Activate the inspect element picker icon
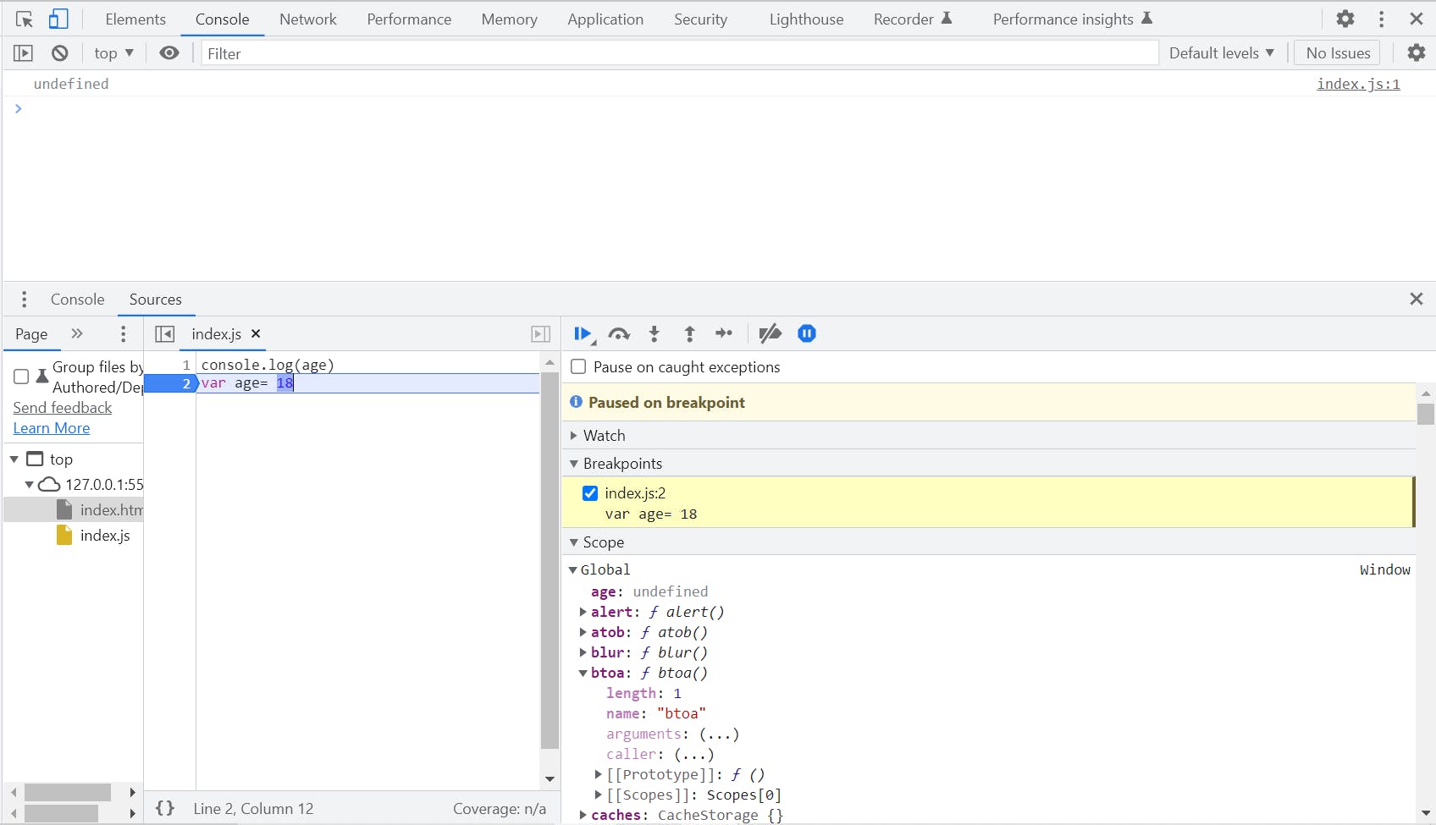Image resolution: width=1436 pixels, height=825 pixels. (24, 19)
